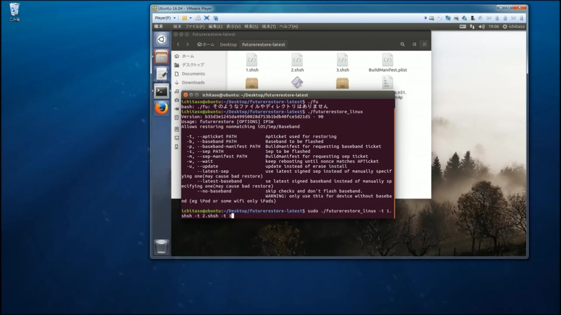Open the ヘルプ(H) menu
The image size is (561, 315).
pos(288,27)
